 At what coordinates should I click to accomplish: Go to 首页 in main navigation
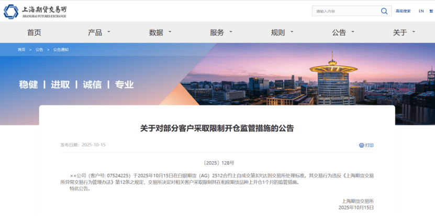click(x=34, y=32)
